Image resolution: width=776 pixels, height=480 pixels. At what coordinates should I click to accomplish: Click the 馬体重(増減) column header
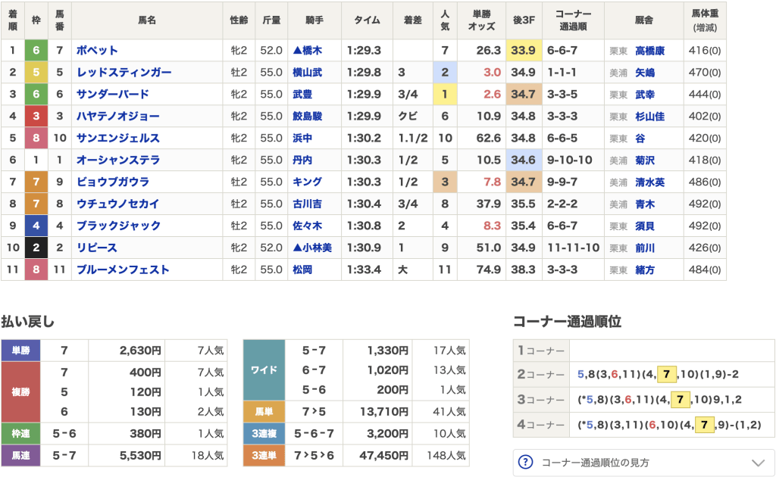pyautogui.click(x=705, y=20)
